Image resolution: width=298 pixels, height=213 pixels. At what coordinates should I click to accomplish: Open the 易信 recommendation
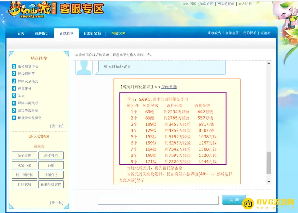coord(21,96)
